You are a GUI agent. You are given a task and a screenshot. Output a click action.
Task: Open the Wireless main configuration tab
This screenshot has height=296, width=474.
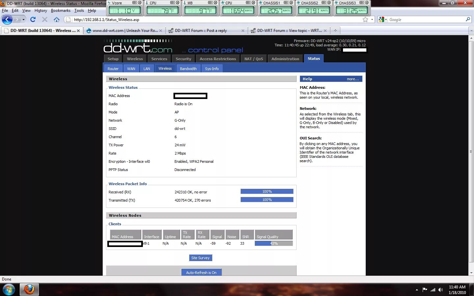pos(135,59)
